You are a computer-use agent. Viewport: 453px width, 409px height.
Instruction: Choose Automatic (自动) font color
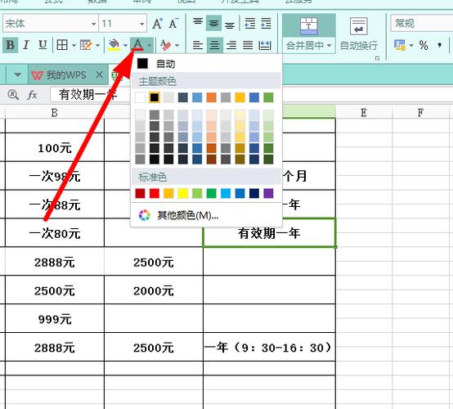206,64
